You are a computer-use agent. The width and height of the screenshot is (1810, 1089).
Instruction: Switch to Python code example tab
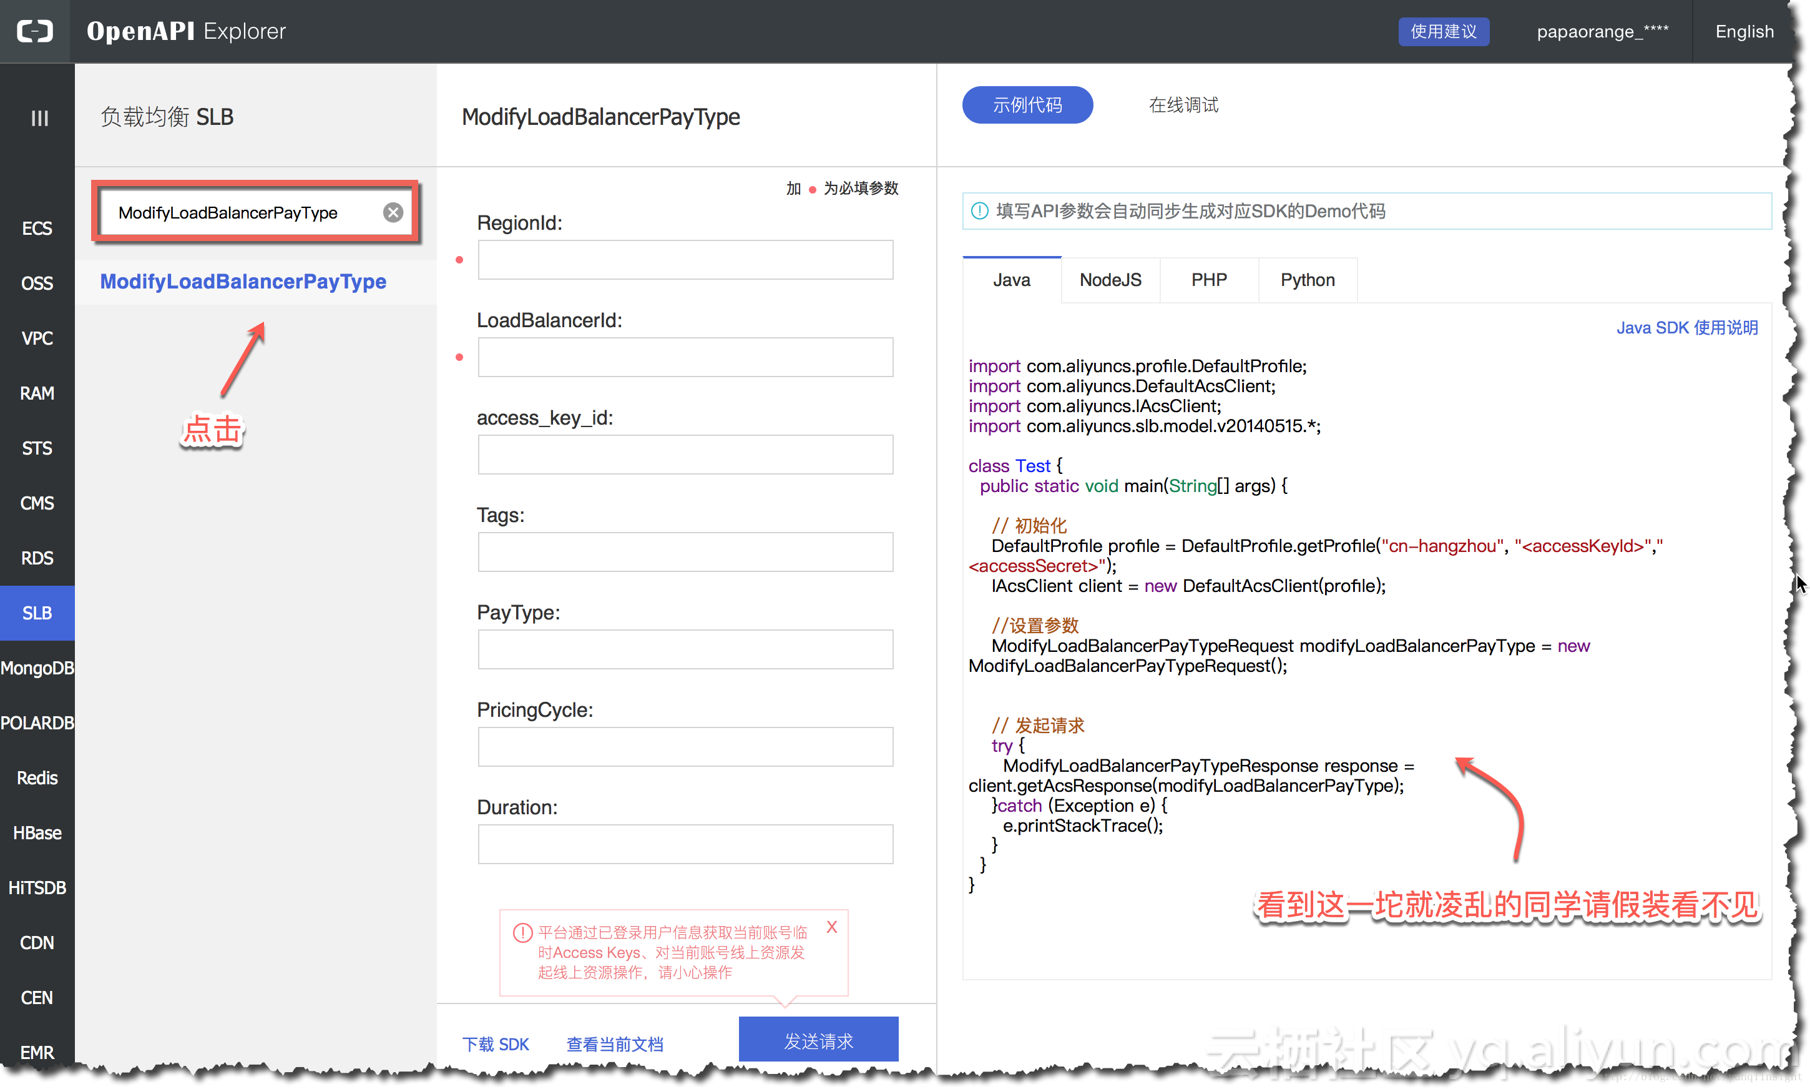1307,278
